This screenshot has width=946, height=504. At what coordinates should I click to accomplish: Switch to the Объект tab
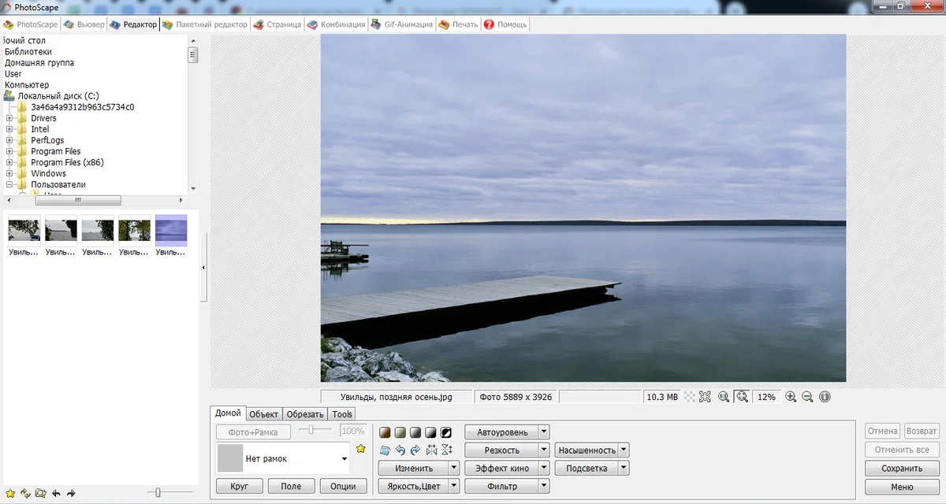pos(263,414)
